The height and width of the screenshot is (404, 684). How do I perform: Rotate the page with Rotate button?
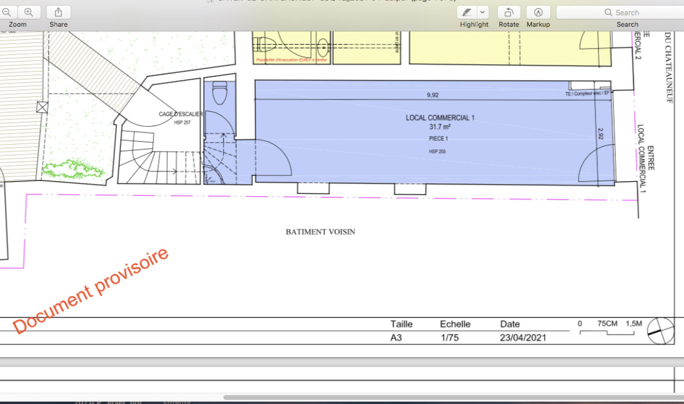509,12
